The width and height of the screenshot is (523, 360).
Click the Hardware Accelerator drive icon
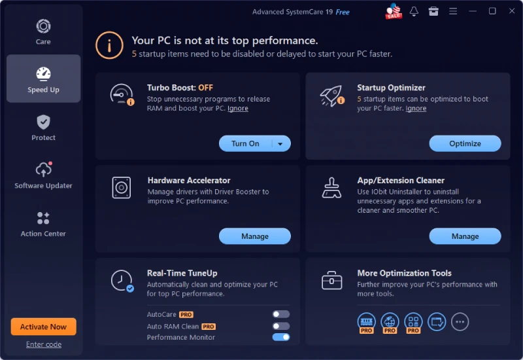coord(122,188)
